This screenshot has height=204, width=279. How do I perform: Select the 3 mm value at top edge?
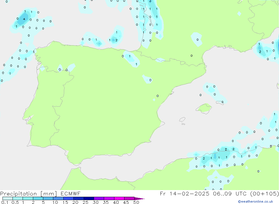click(150, 1)
